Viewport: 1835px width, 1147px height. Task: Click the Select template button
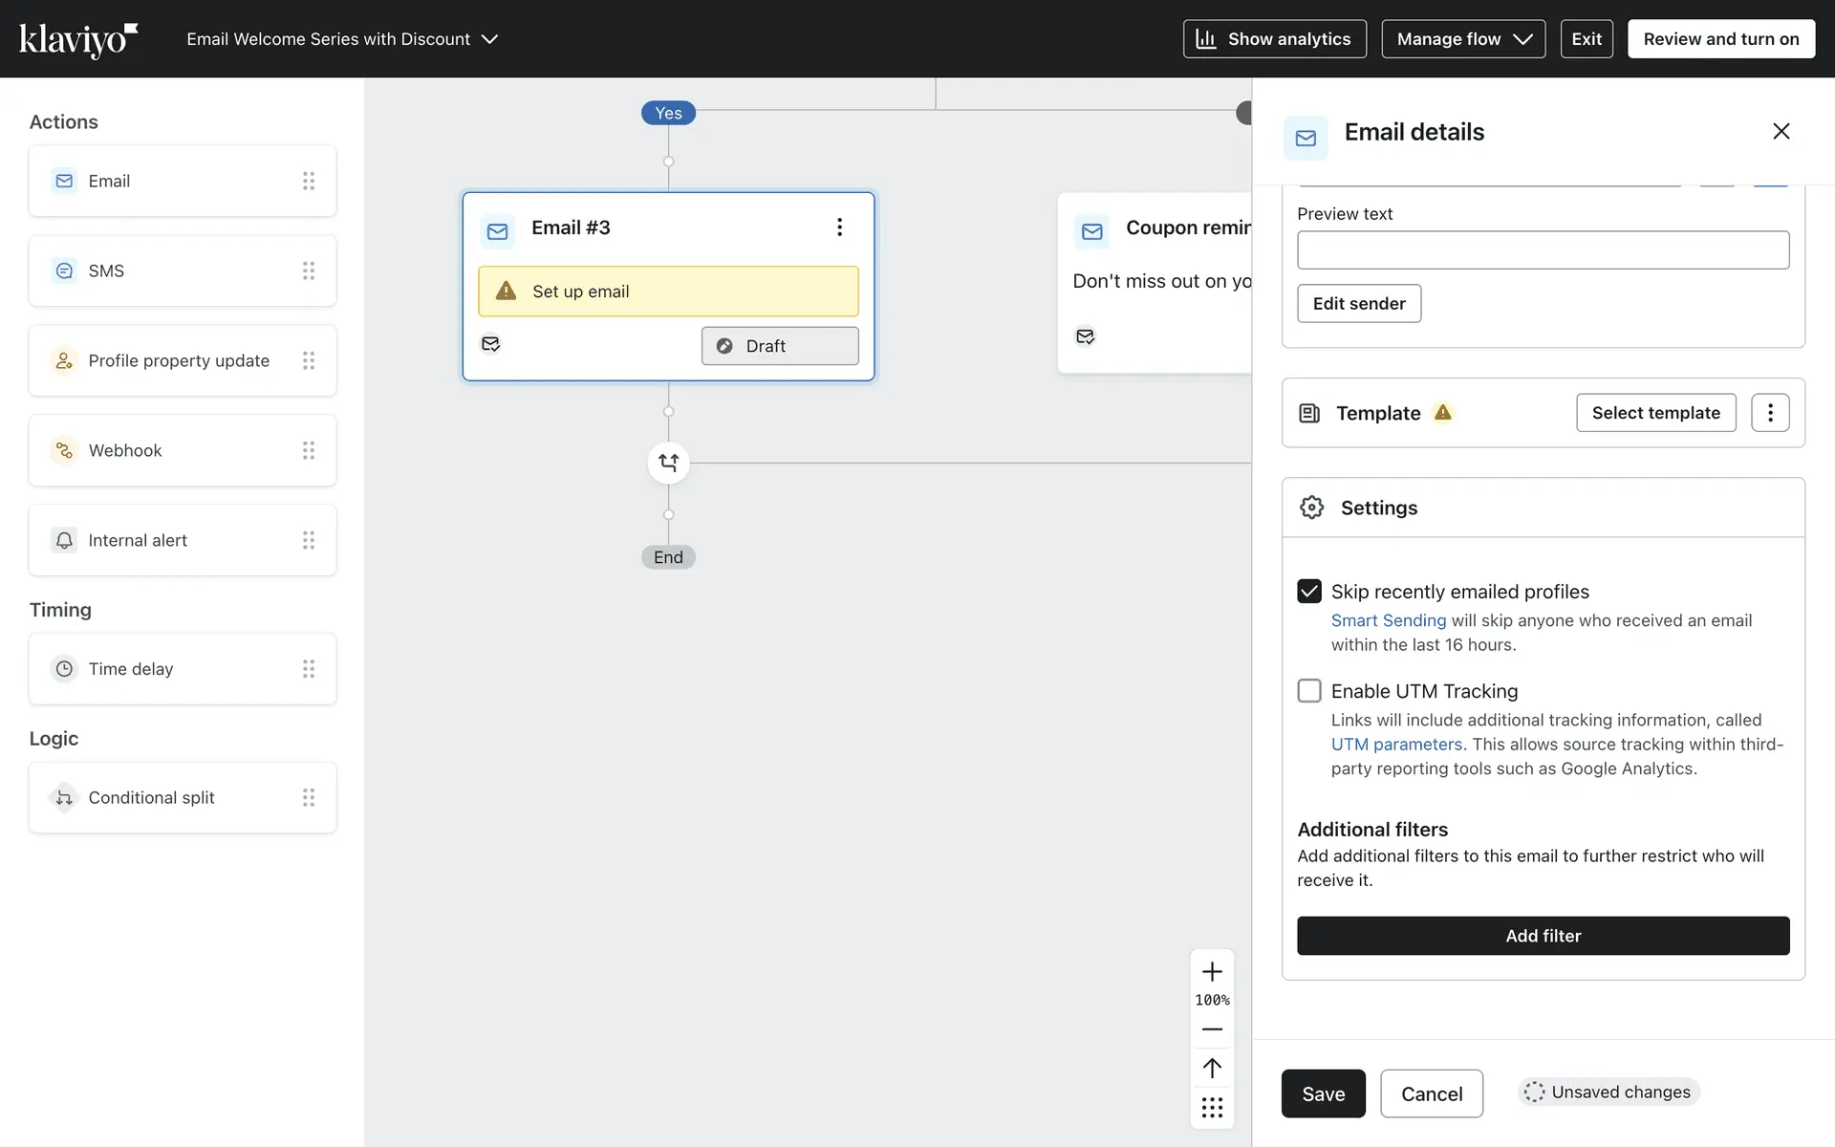tap(1655, 413)
